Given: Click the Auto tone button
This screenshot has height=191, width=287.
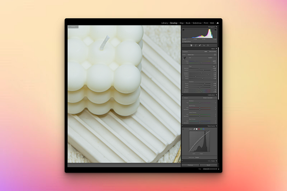Looking at the screenshot, I should pos(214,66).
